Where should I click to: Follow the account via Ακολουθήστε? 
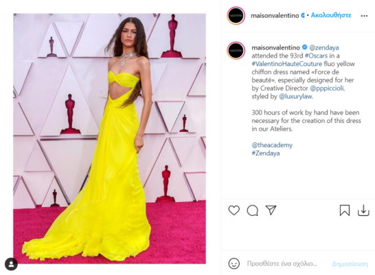331,15
